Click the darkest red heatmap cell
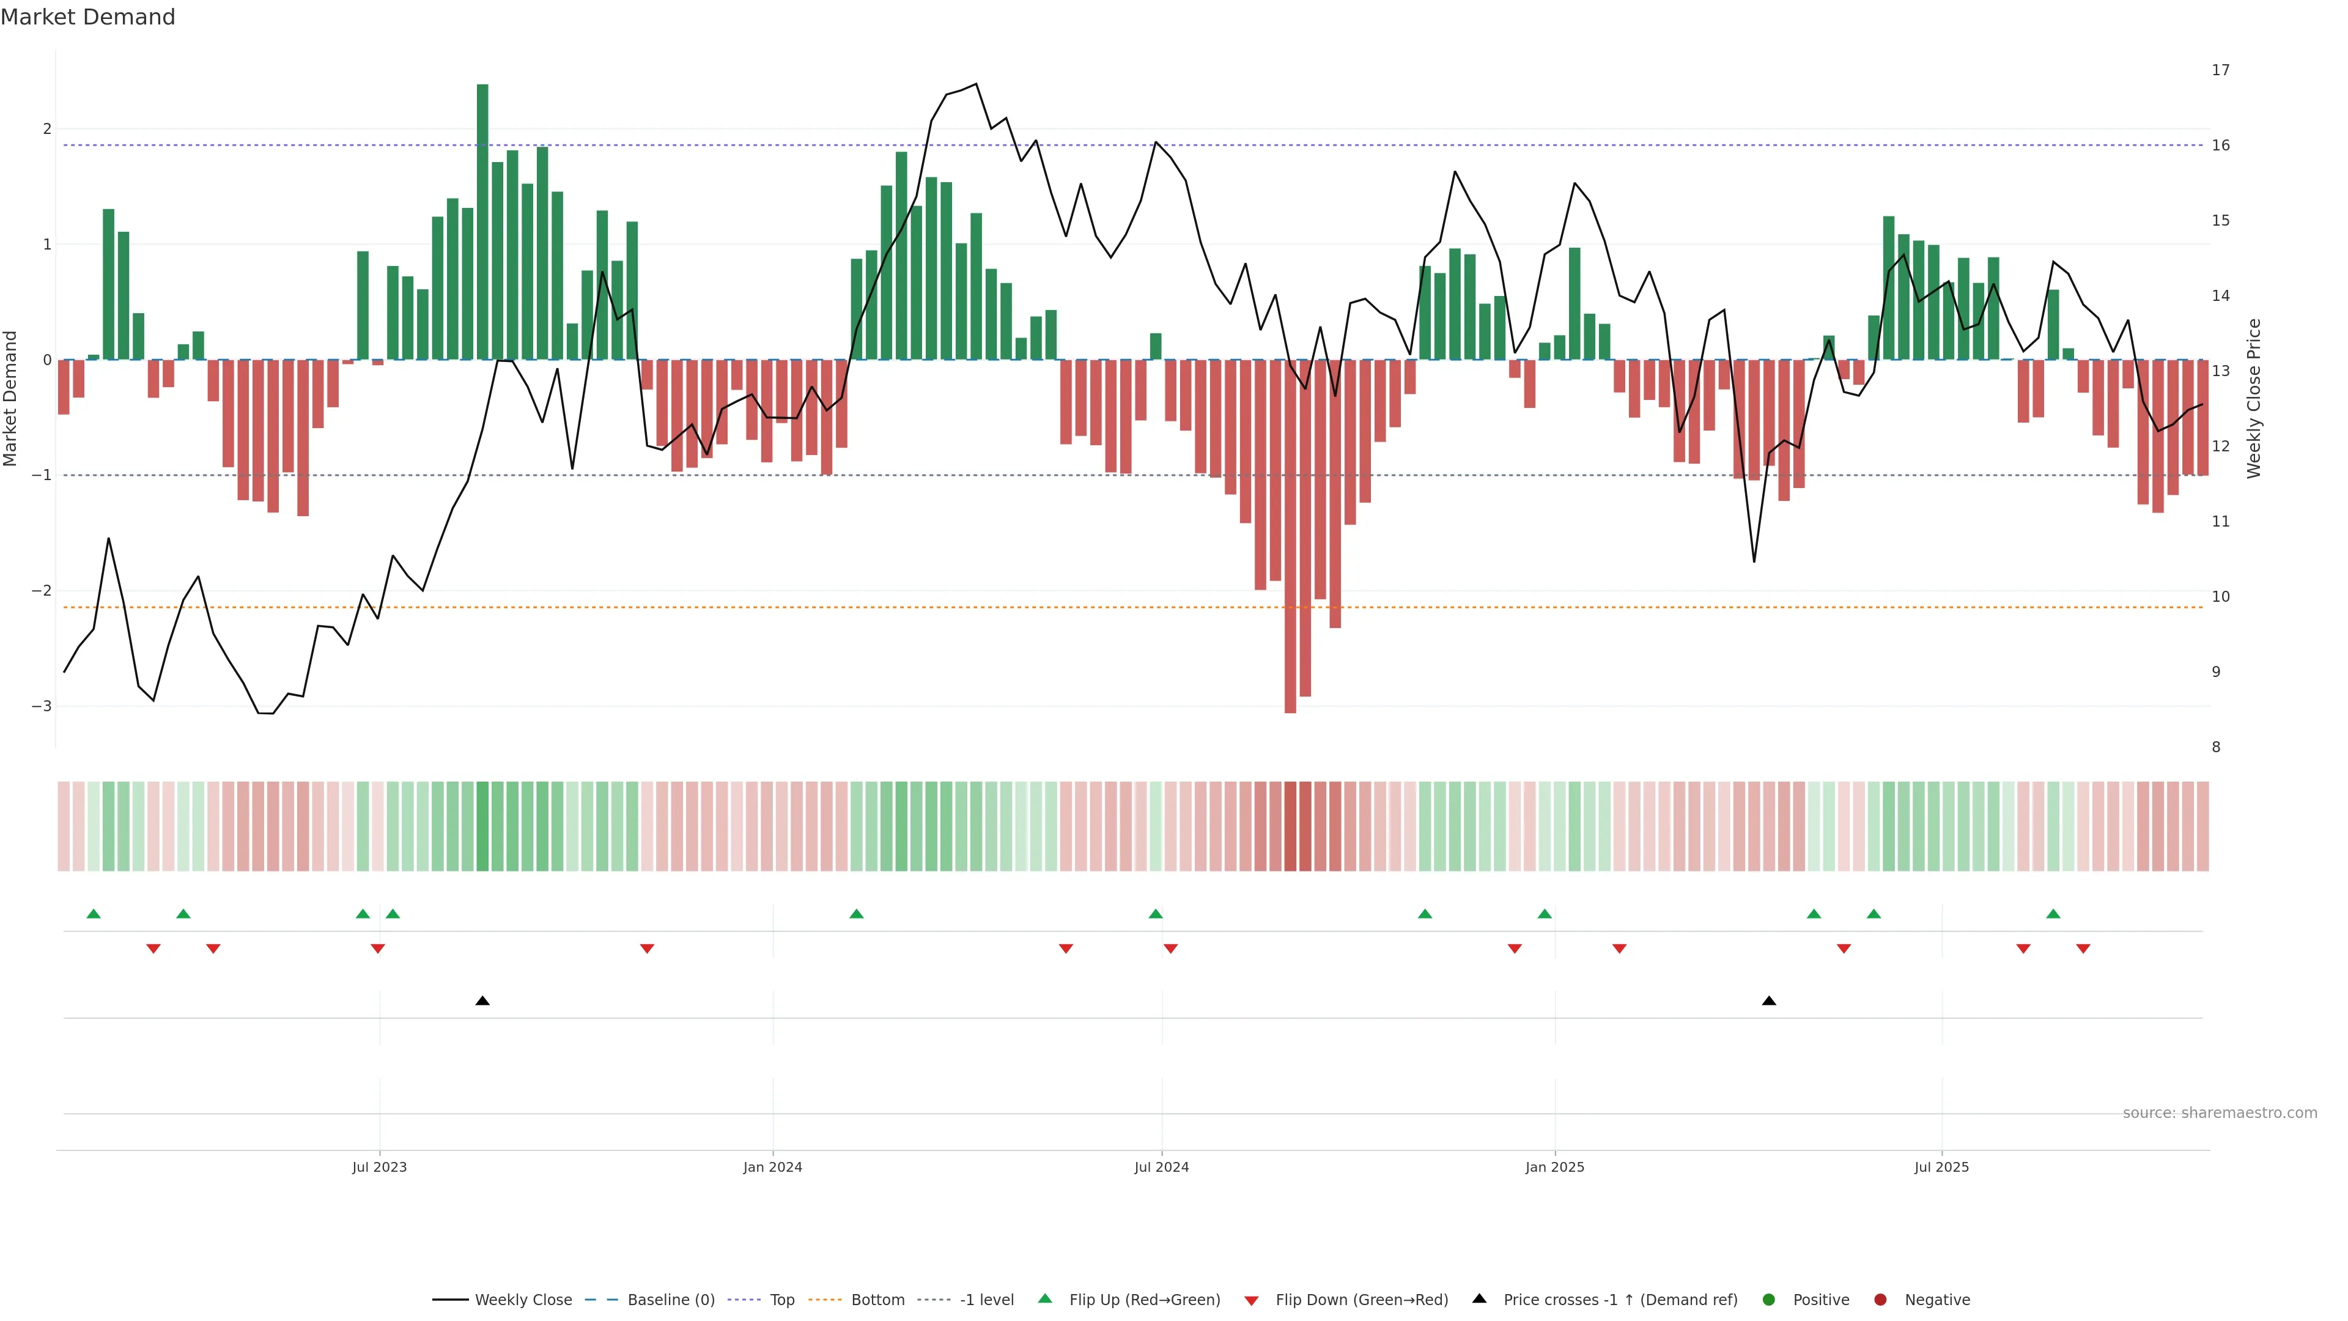This screenshot has height=1321, width=2348. point(1290,826)
